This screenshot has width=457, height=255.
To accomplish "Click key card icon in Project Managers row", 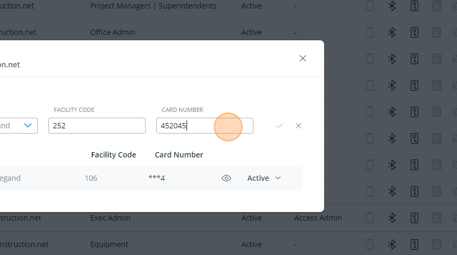I will click(414, 6).
